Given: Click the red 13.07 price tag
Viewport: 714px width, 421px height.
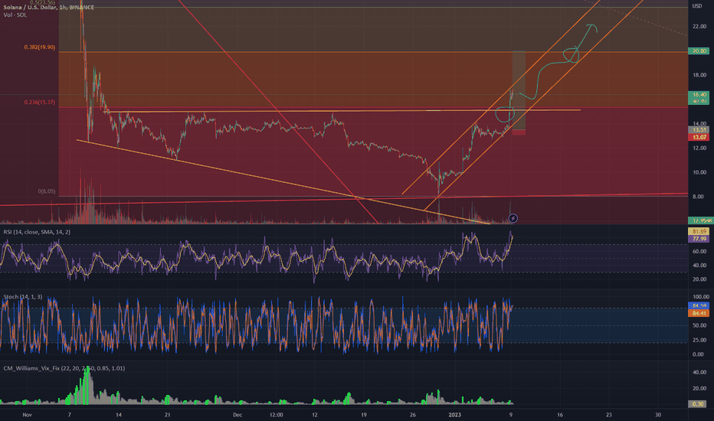Looking at the screenshot, I should coord(699,137).
